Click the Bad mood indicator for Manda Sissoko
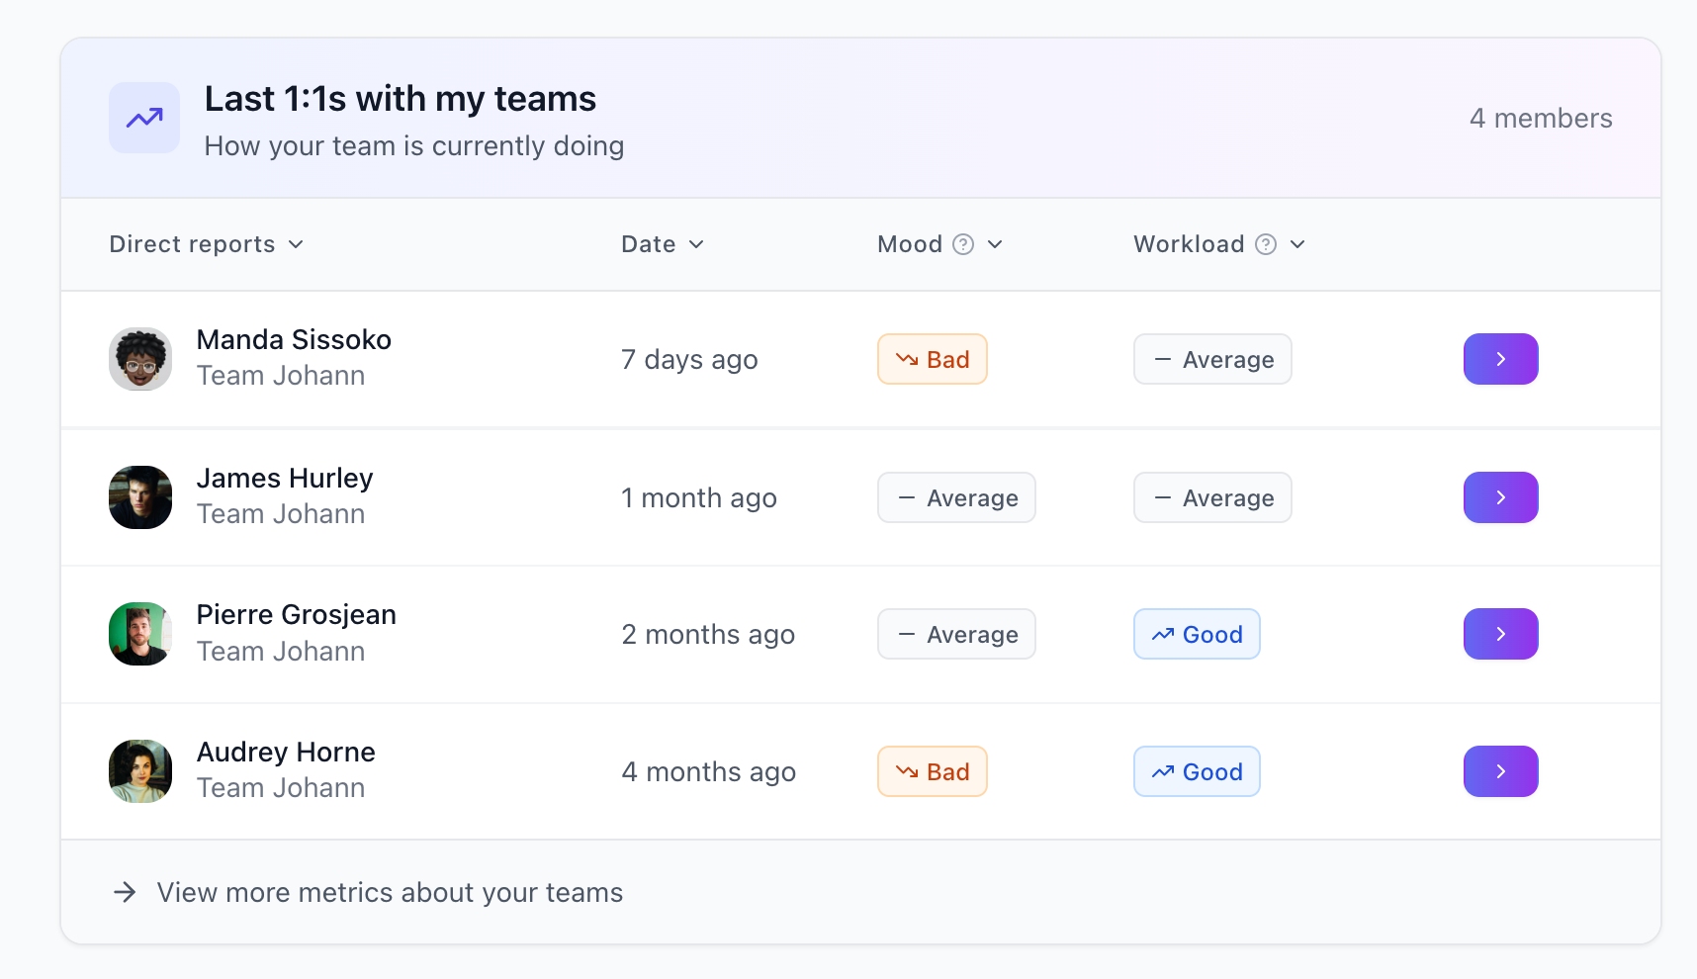Screen dimensions: 1697x979 pos(932,359)
